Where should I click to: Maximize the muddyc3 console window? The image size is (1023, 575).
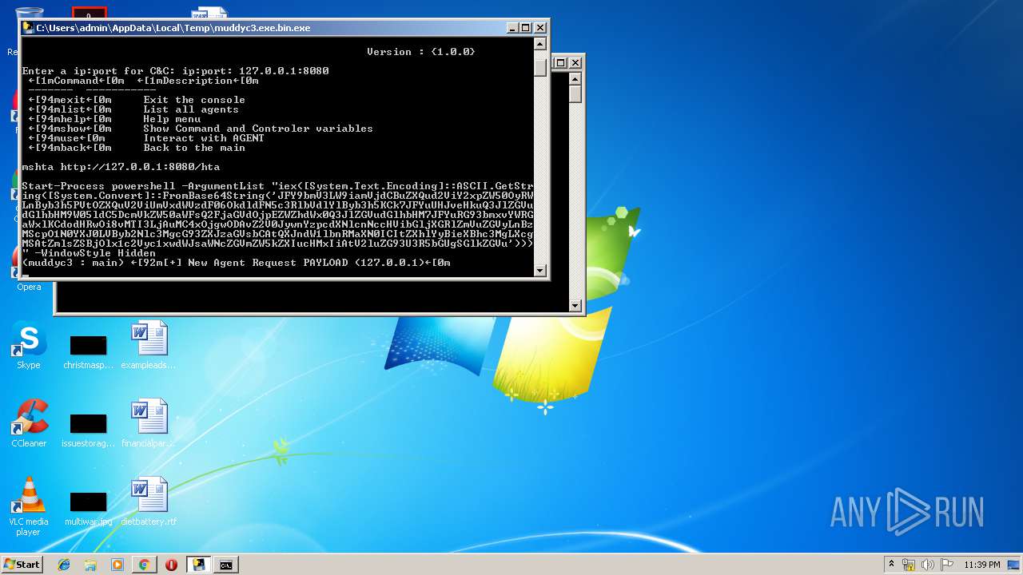[x=525, y=28]
